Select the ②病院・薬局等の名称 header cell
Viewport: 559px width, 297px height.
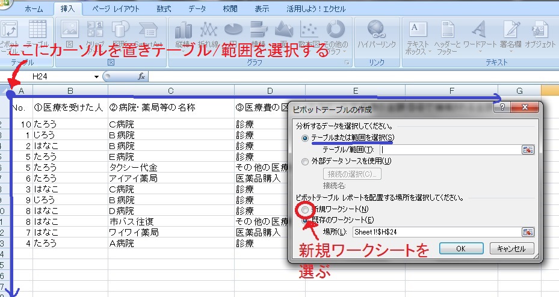171,107
